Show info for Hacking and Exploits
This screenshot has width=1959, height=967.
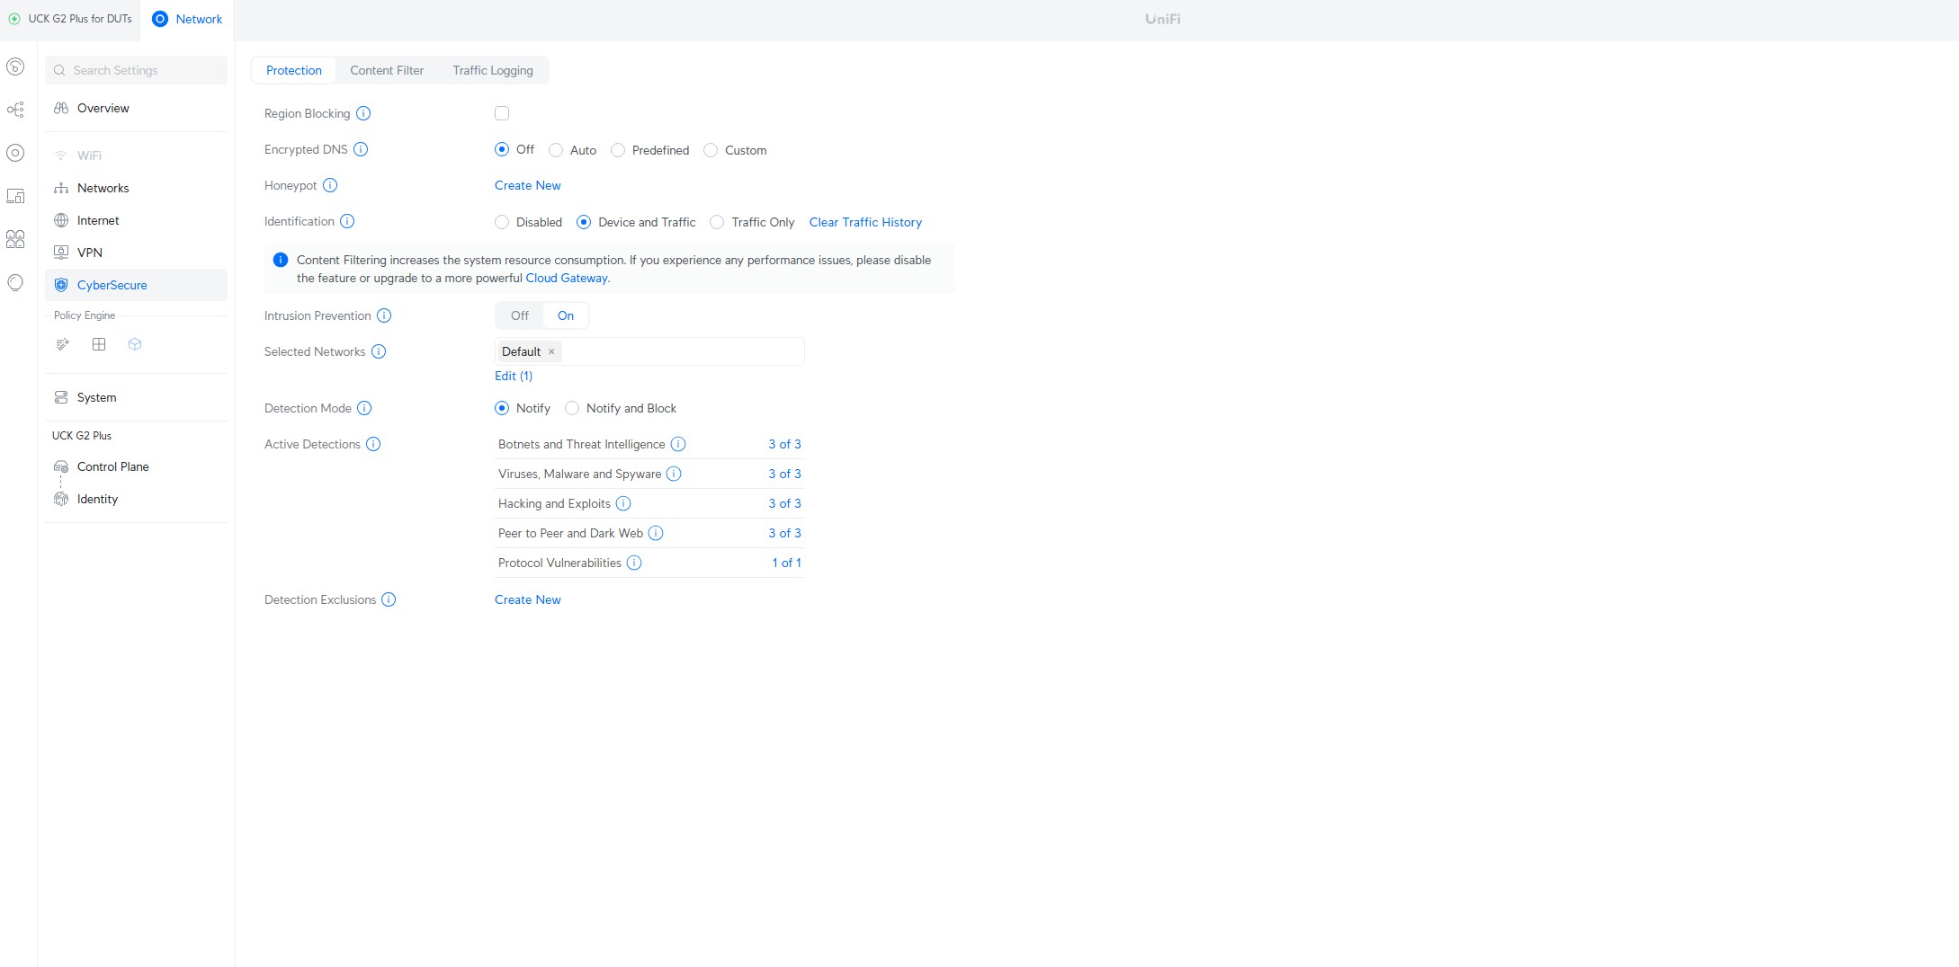tap(623, 503)
